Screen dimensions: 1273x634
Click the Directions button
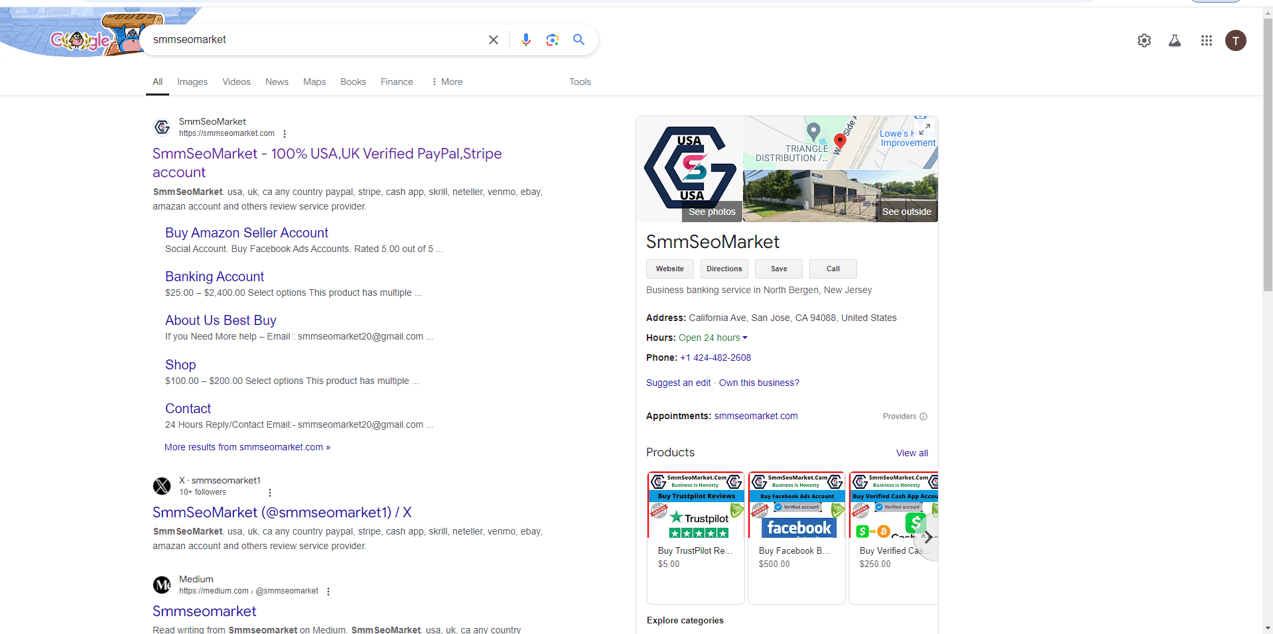click(724, 269)
